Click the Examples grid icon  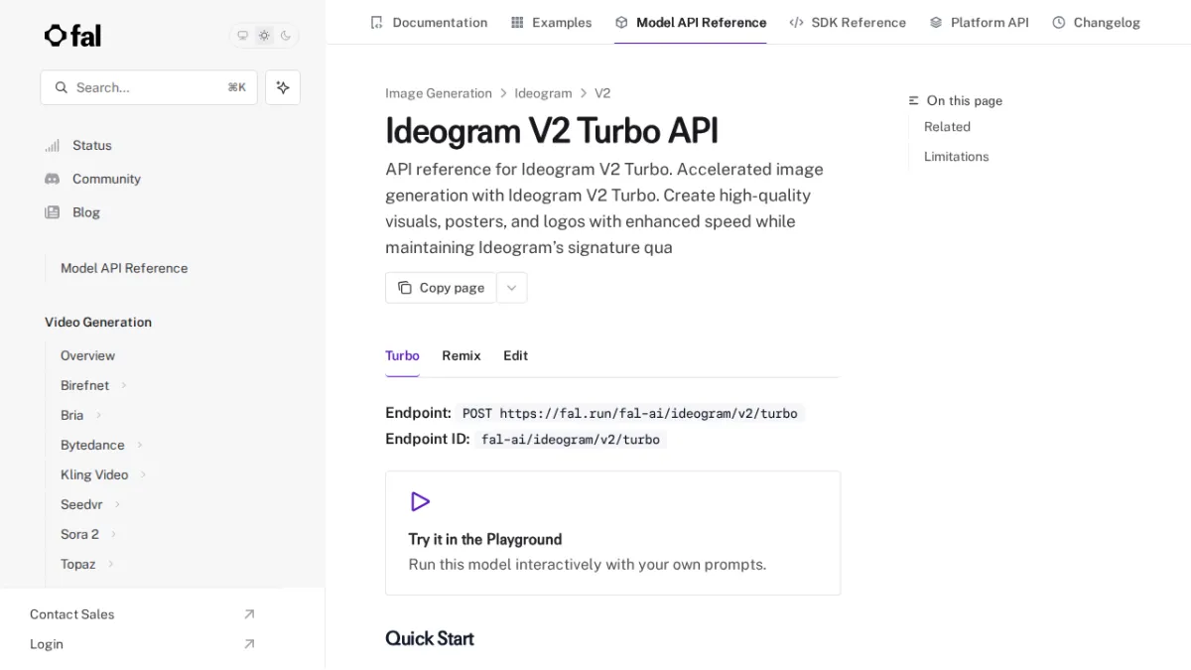(517, 22)
